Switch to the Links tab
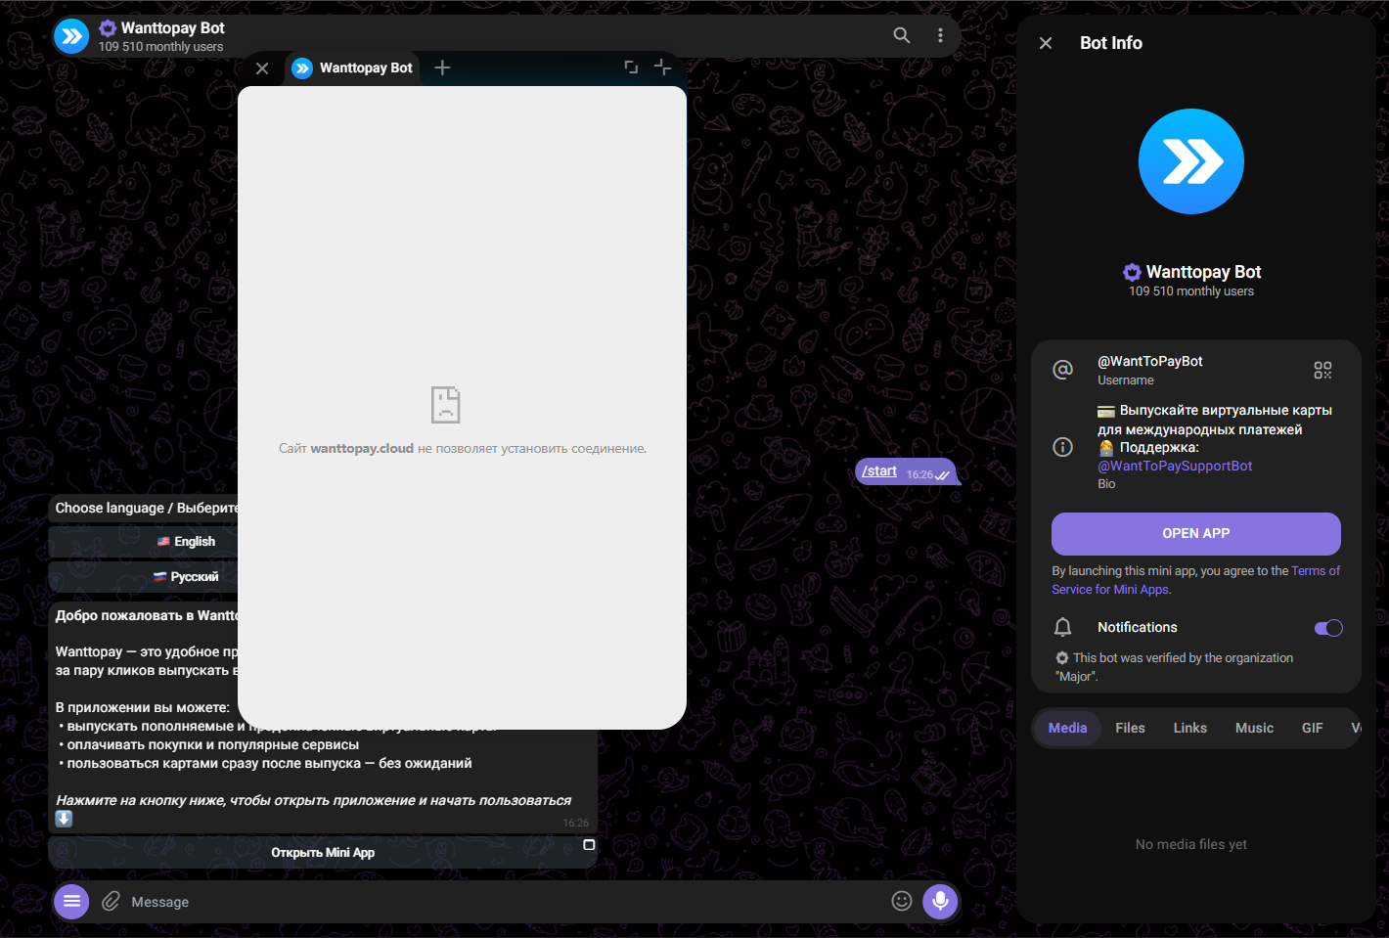 pos(1190,728)
